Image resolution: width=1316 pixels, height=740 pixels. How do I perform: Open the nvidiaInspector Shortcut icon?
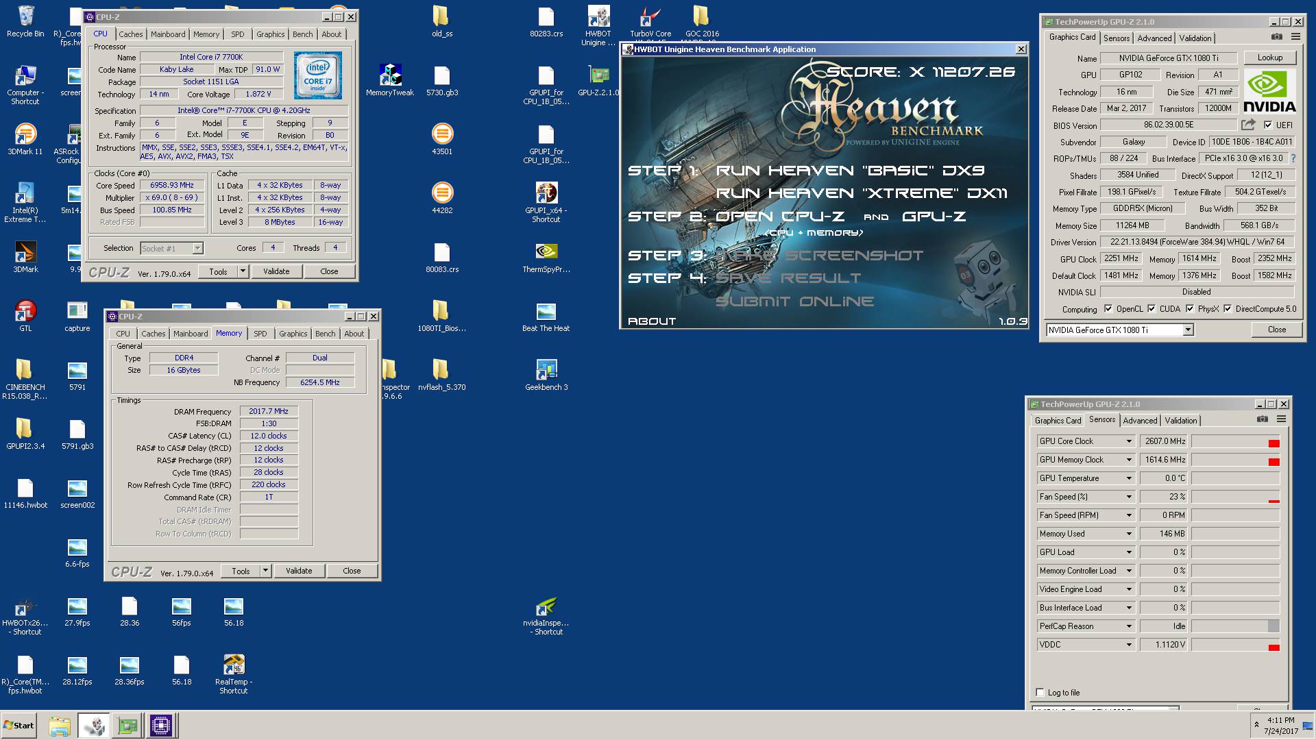point(546,615)
